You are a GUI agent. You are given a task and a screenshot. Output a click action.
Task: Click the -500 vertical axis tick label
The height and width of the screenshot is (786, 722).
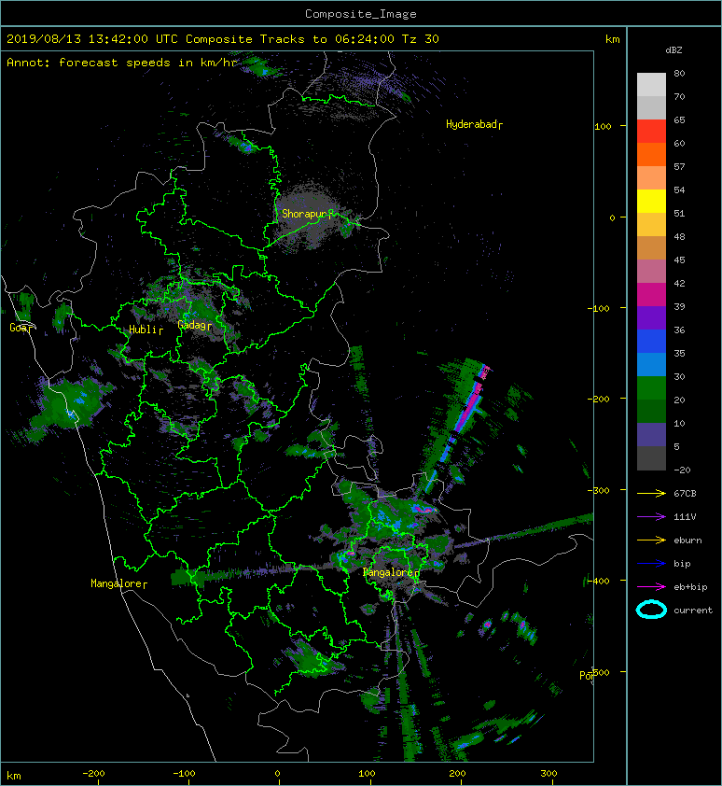tap(599, 672)
